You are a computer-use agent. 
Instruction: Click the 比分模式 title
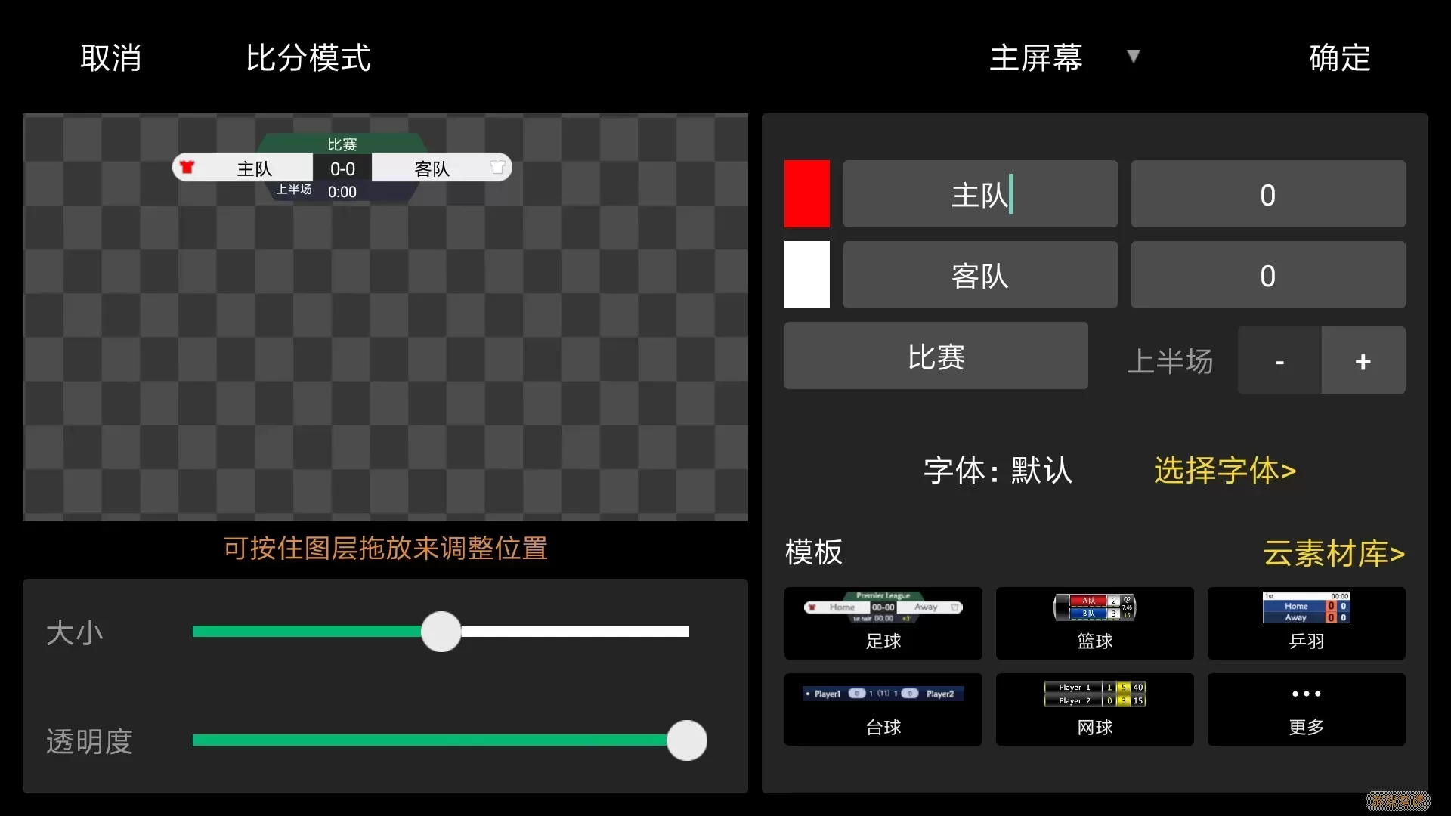(x=308, y=58)
